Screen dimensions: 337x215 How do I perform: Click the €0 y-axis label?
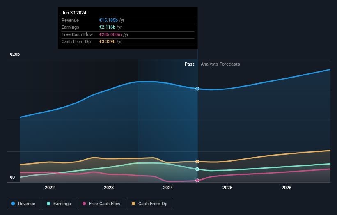12,177
